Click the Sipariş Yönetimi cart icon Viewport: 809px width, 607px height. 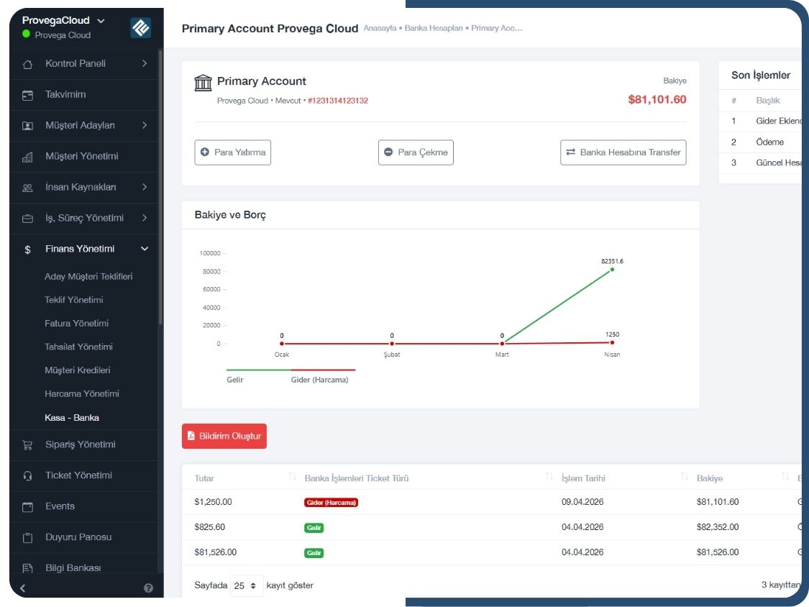point(28,445)
